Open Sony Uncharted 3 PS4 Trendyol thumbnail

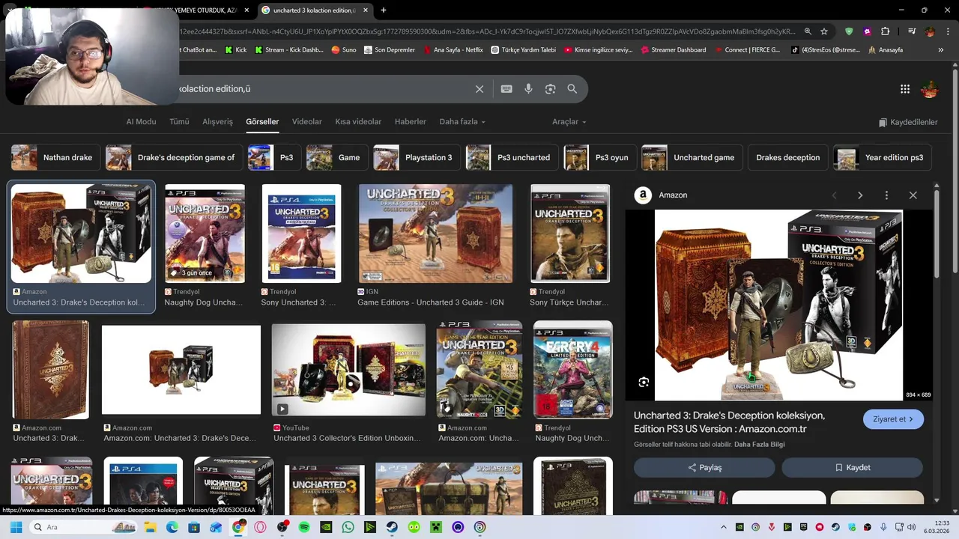301,234
